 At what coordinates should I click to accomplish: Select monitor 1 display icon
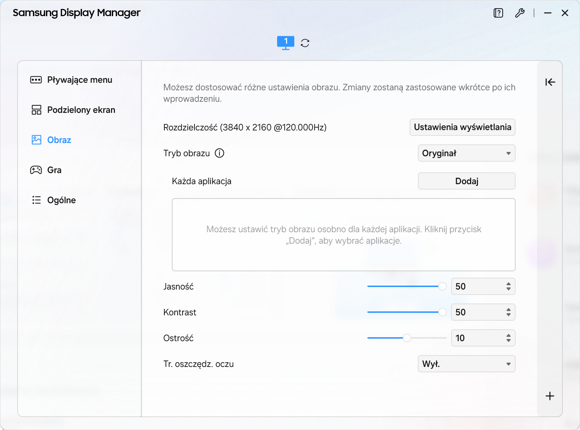coord(286,43)
